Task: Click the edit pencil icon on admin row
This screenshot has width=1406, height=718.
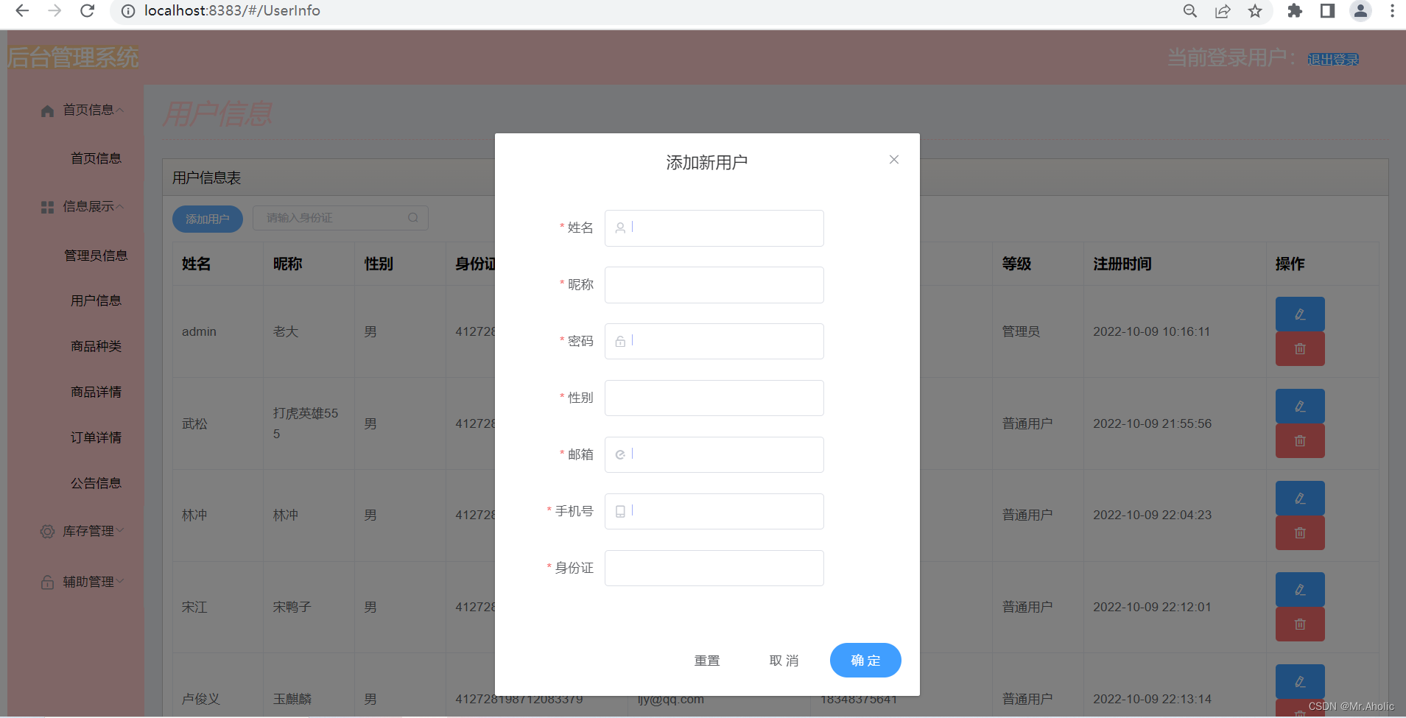Action: pos(1299,314)
